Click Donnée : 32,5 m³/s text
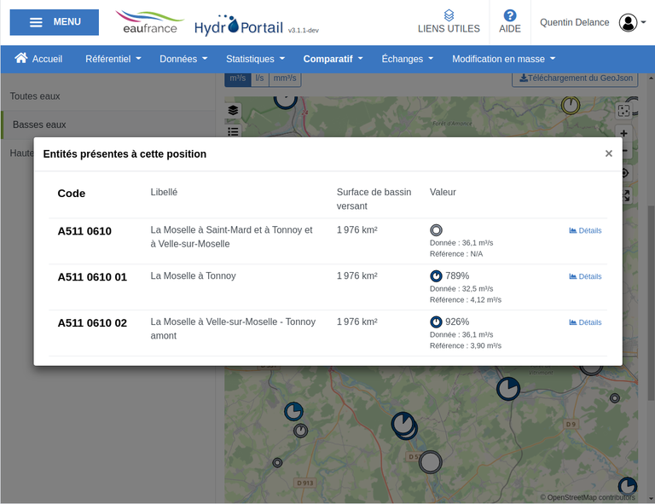This screenshot has width=655, height=504. (461, 289)
